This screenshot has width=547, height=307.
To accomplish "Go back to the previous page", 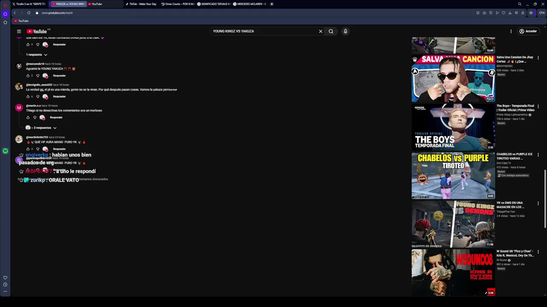I will click(x=15, y=13).
